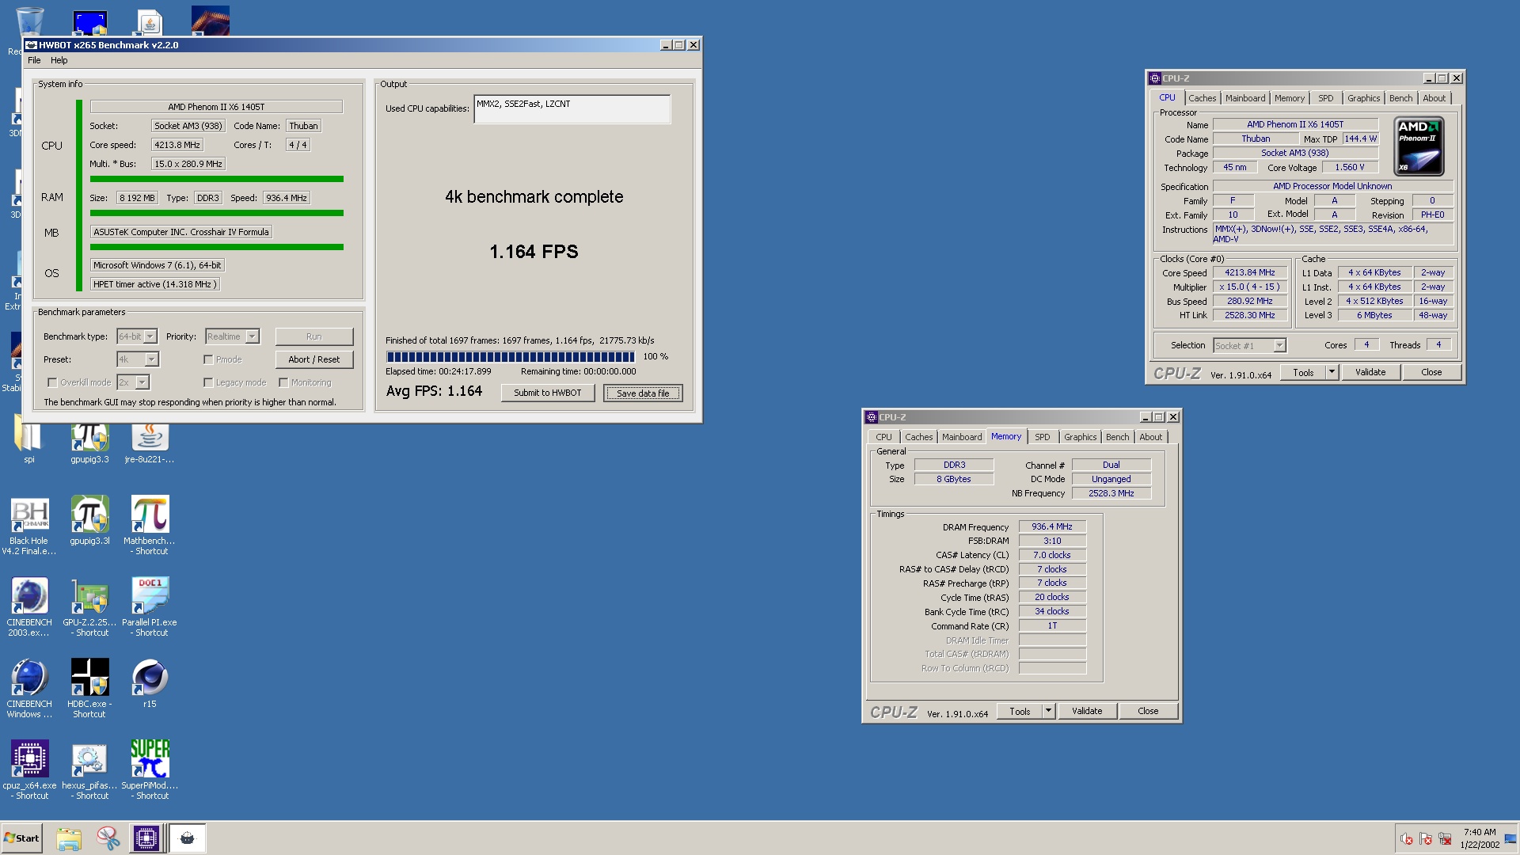
Task: Switch to SPD tab in upper CPU-Z
Action: pyautogui.click(x=1326, y=98)
